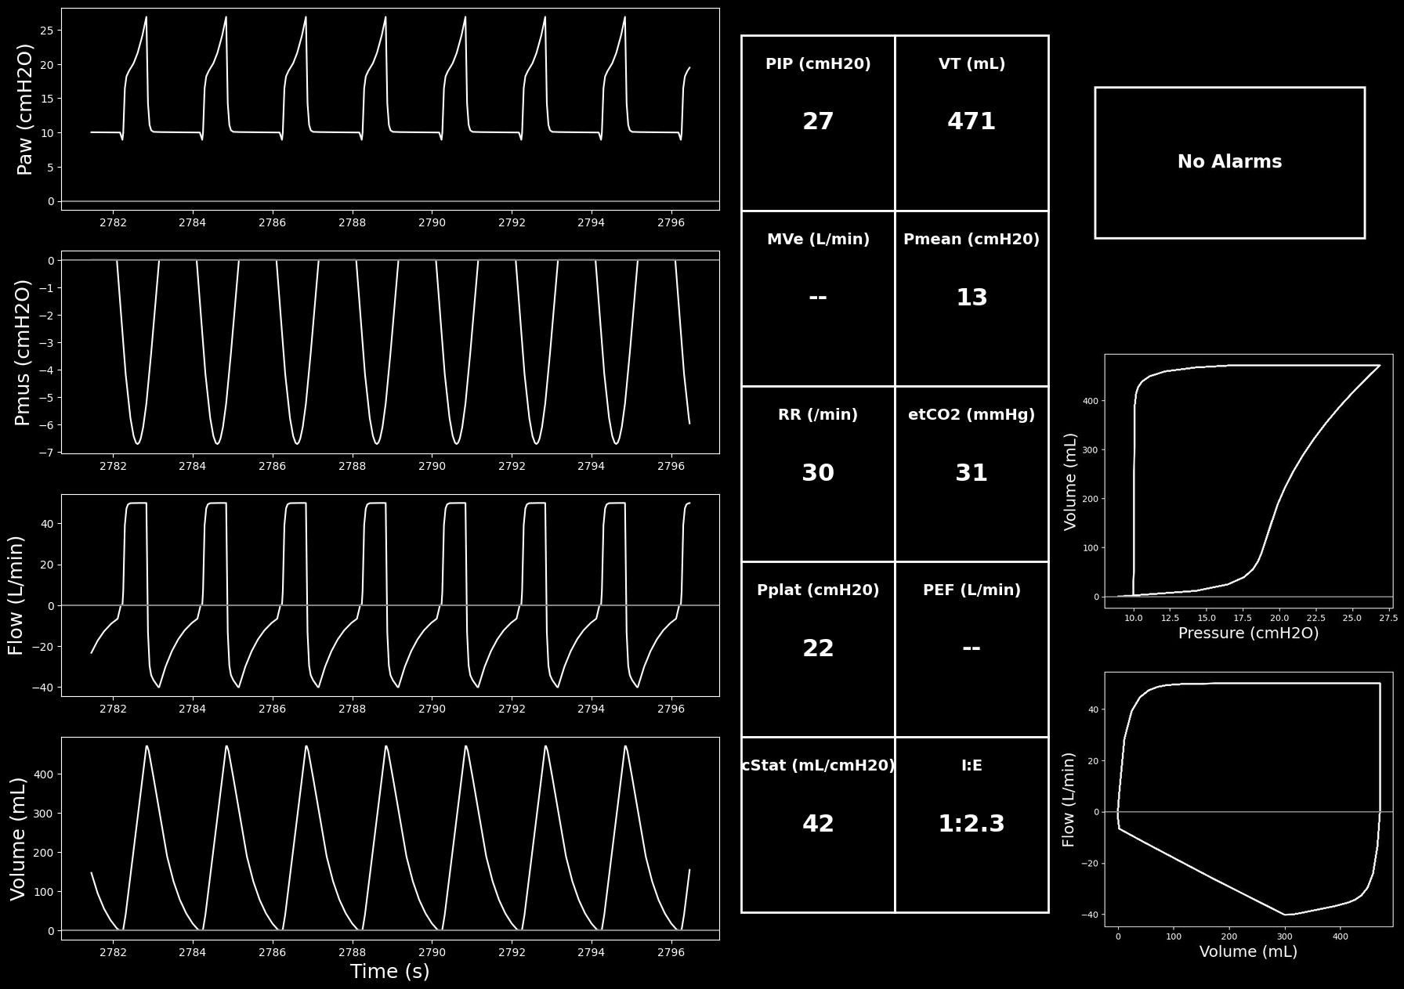Screen dimensions: 1404x989
Task: Select the static compliance value 42
Action: pos(818,824)
